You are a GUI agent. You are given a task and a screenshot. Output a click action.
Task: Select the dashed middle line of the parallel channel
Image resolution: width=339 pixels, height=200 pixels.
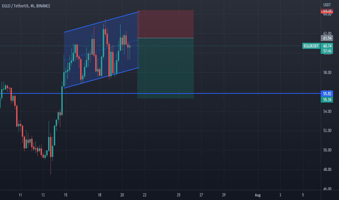[x=101, y=50]
